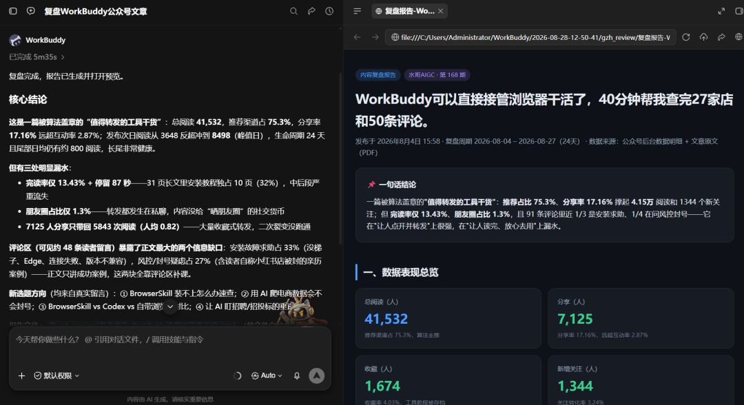Image resolution: width=744 pixels, height=405 pixels.
Task: Close the 复盘报告 preview tab
Action: click(441, 11)
